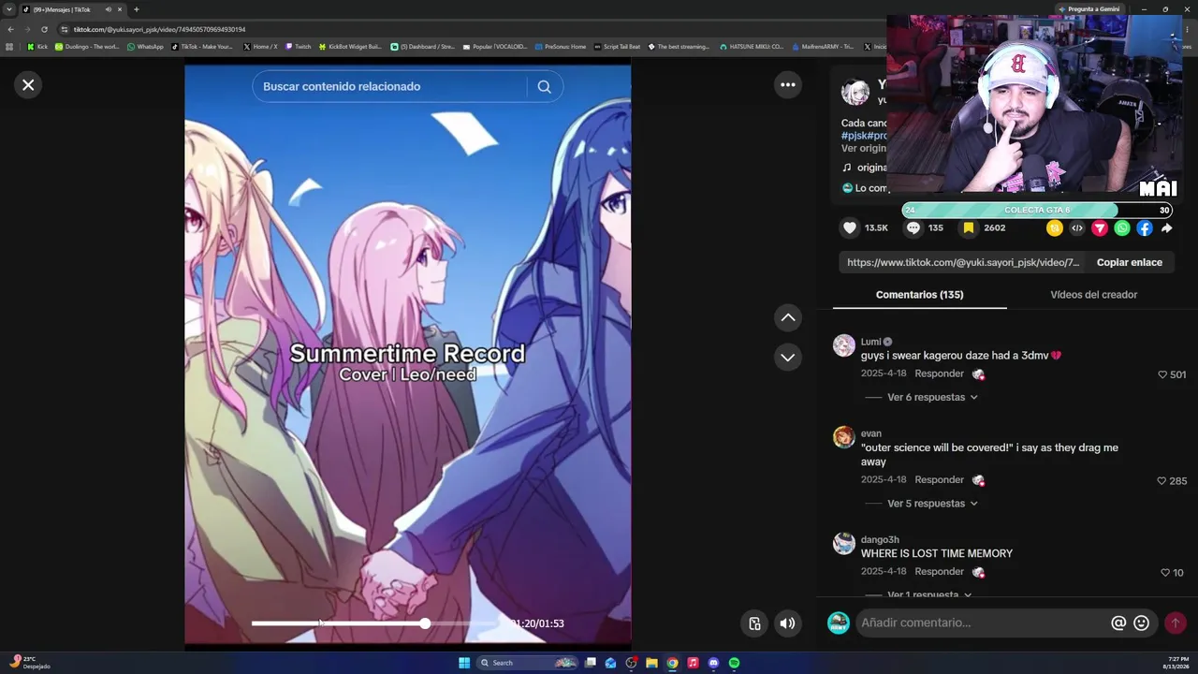Go back with browser back arrow

(x=10, y=29)
